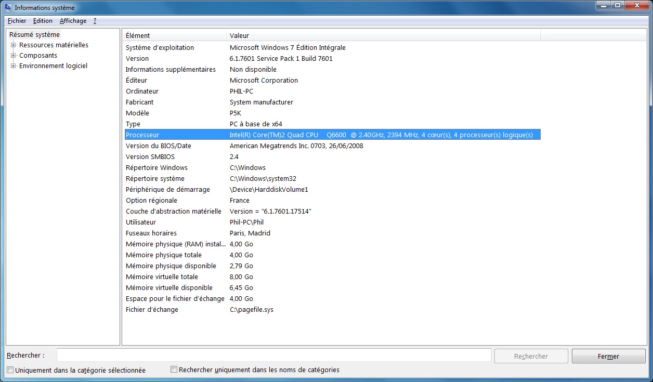The image size is (653, 382).
Task: Maximize the Informations système window
Action: click(618, 5)
